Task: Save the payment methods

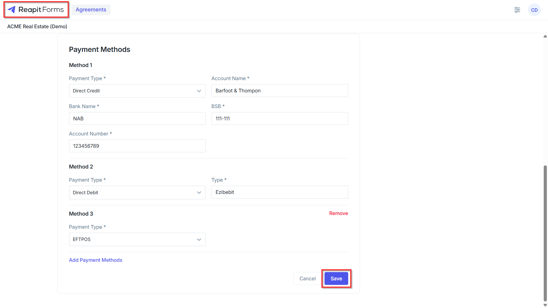Action: [336, 279]
